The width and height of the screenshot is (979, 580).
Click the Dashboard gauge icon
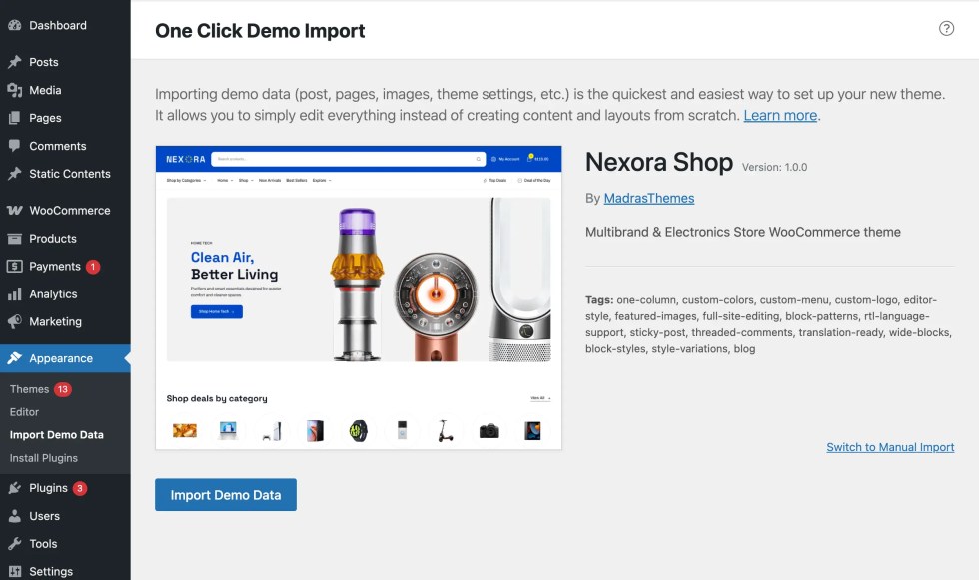(14, 26)
